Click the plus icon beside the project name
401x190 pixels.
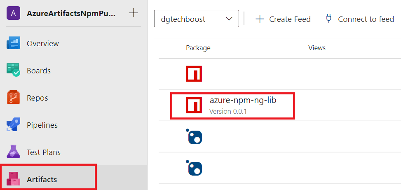[134, 13]
